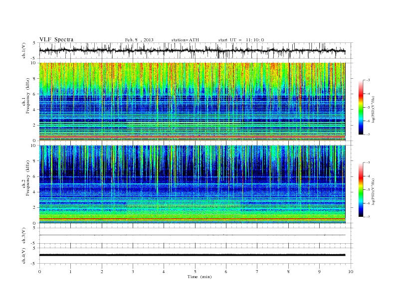Click the "-7" tick on ch.1 colorbar
The height and width of the screenshot is (305, 395).
368,135
